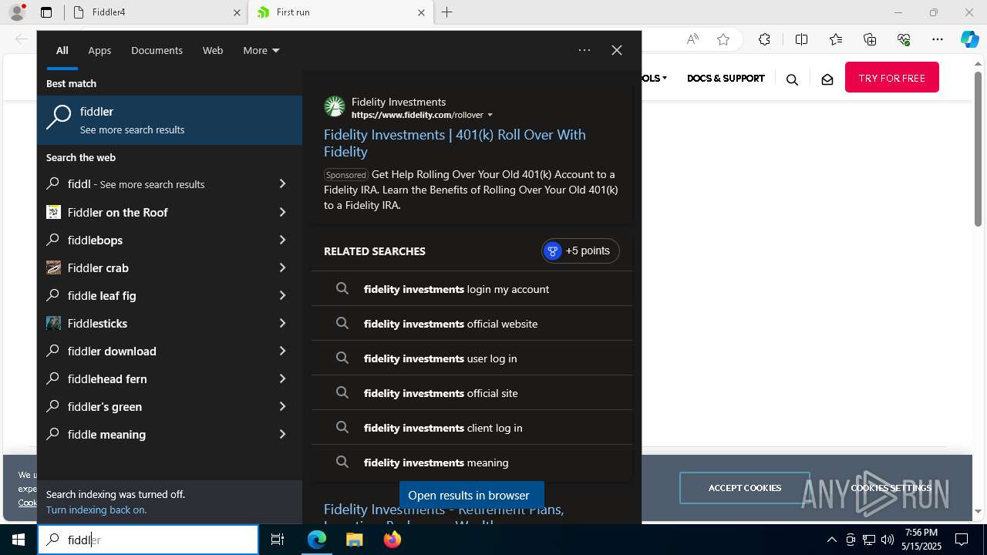Open the Favorites list icon

coord(836,39)
